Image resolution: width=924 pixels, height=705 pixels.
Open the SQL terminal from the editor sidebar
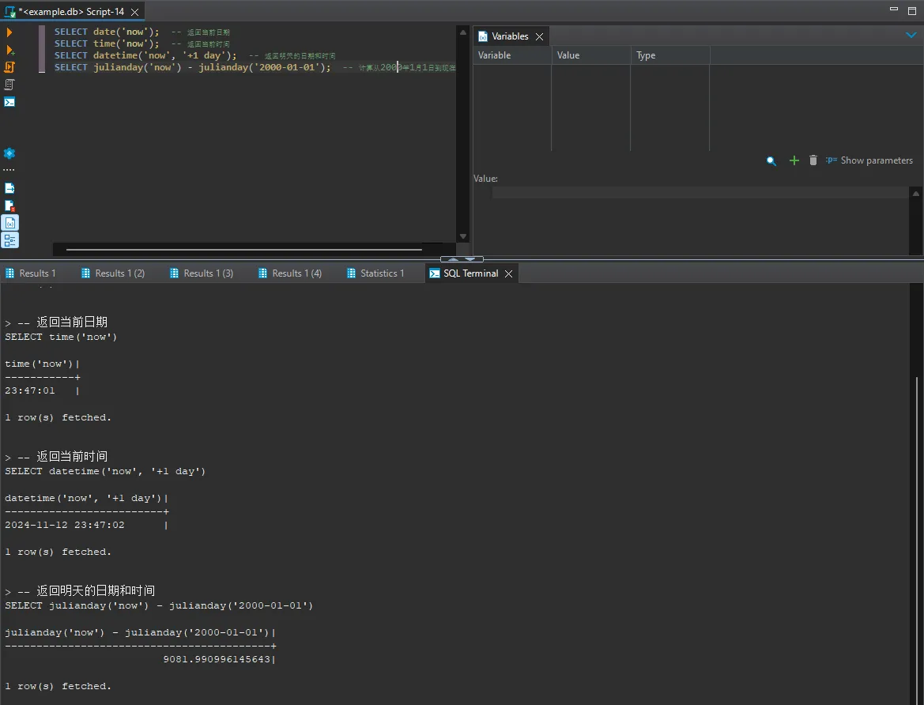click(9, 102)
